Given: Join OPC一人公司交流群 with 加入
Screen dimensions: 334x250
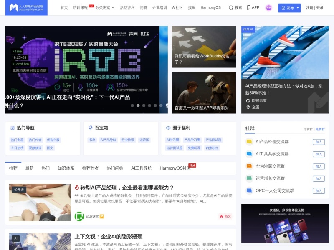Looking at the screenshot, I should pyautogui.click(x=319, y=191).
